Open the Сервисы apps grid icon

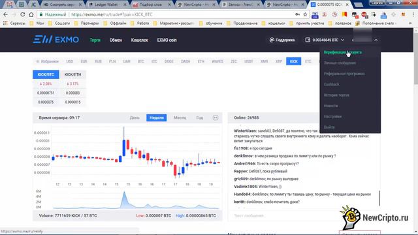click(5, 23)
